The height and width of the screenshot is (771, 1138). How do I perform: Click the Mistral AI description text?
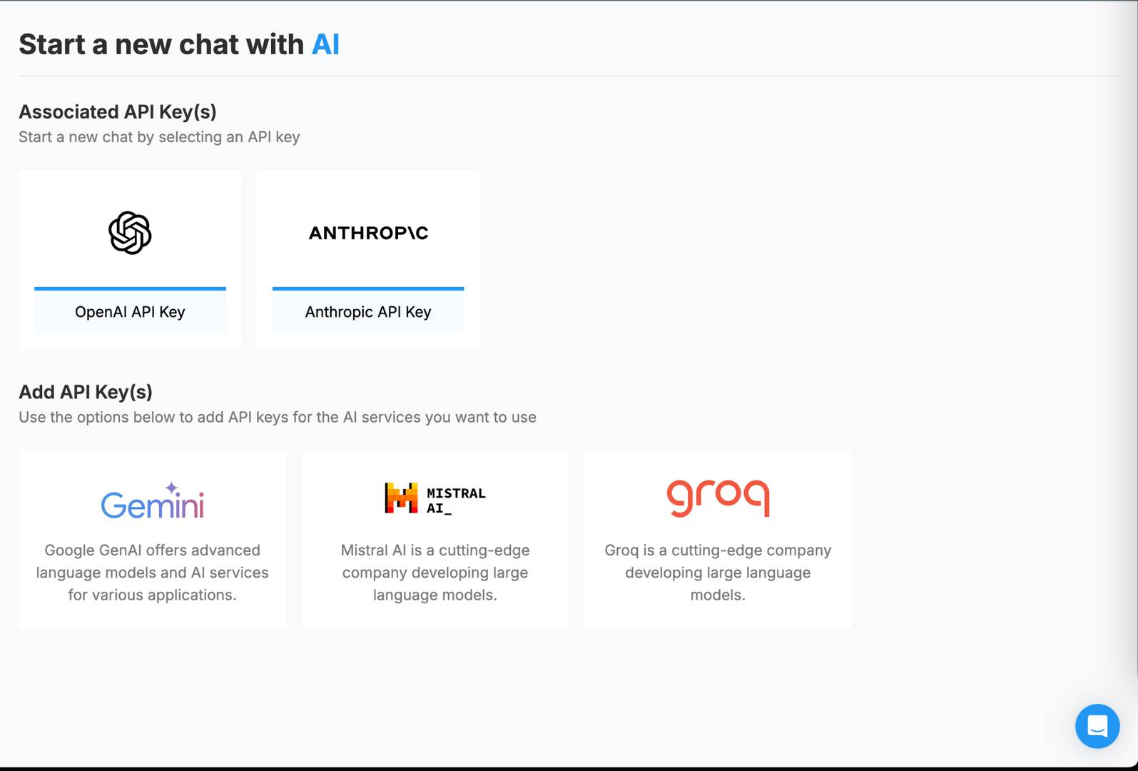pos(435,573)
